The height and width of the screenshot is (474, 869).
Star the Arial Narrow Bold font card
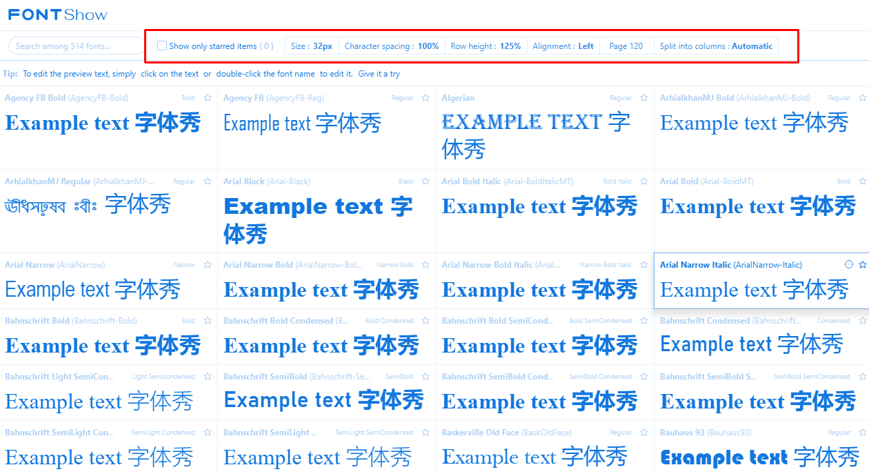click(x=426, y=265)
